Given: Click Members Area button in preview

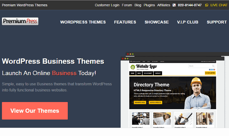Looking at the screenshot, I should (x=140, y=102).
